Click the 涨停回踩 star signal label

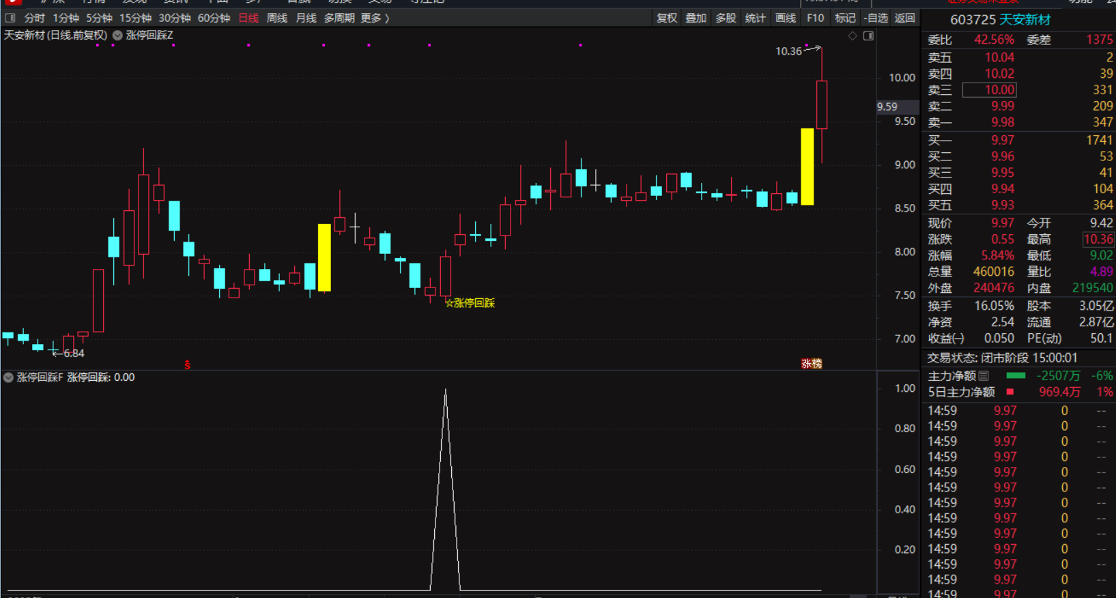tap(470, 303)
